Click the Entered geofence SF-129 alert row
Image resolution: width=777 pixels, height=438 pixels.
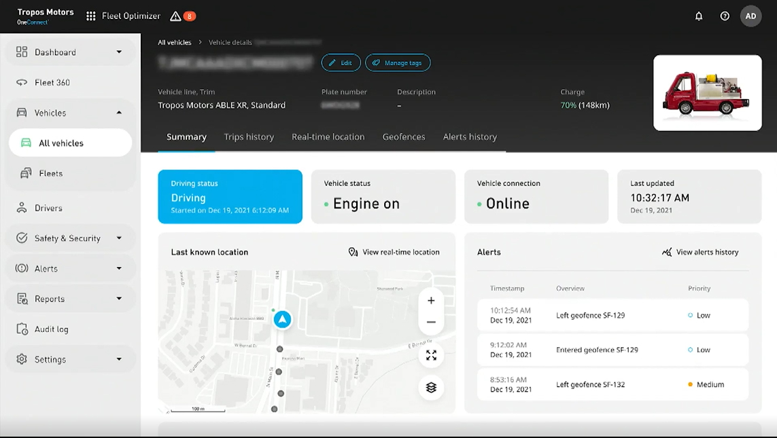612,350
